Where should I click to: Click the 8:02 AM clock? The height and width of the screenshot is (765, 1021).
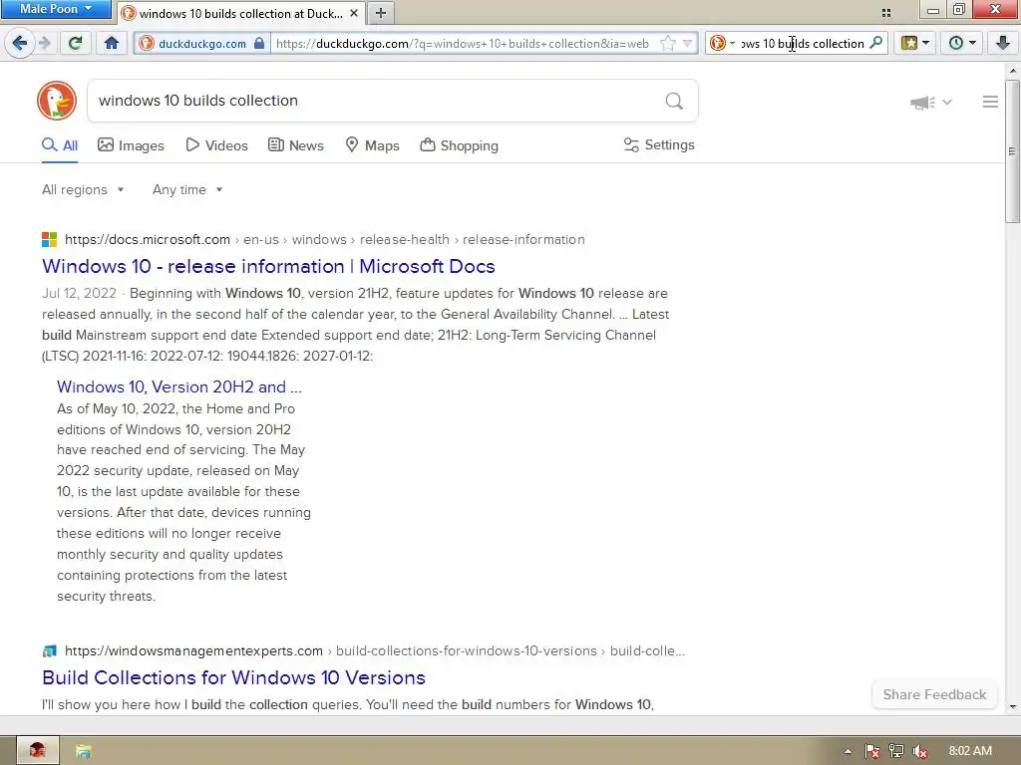click(x=970, y=751)
